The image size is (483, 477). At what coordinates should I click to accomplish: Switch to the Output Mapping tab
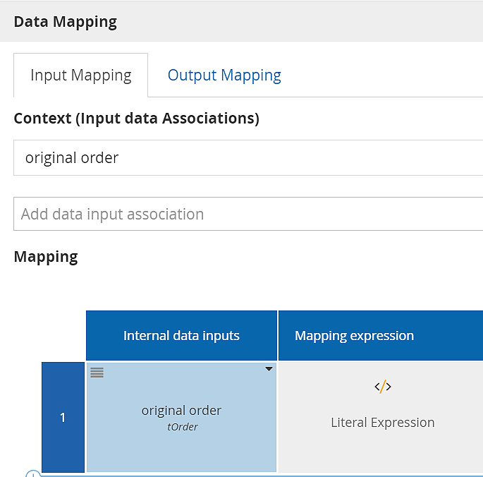pos(224,76)
